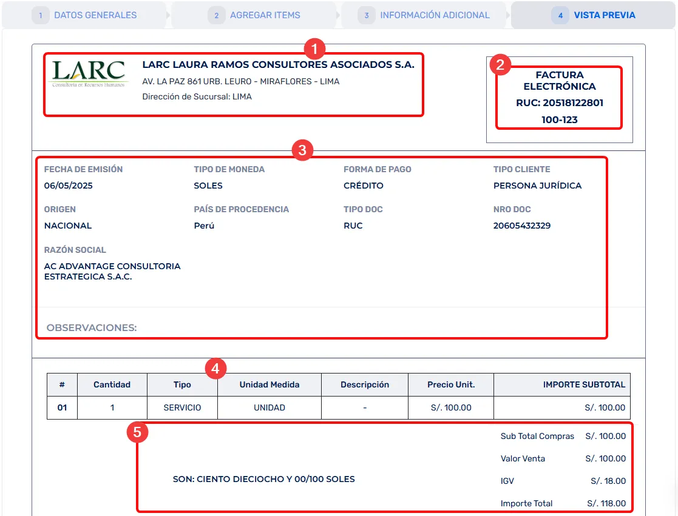Click step number 4 badge in wizard
This screenshot has width=678, height=516.
point(560,15)
